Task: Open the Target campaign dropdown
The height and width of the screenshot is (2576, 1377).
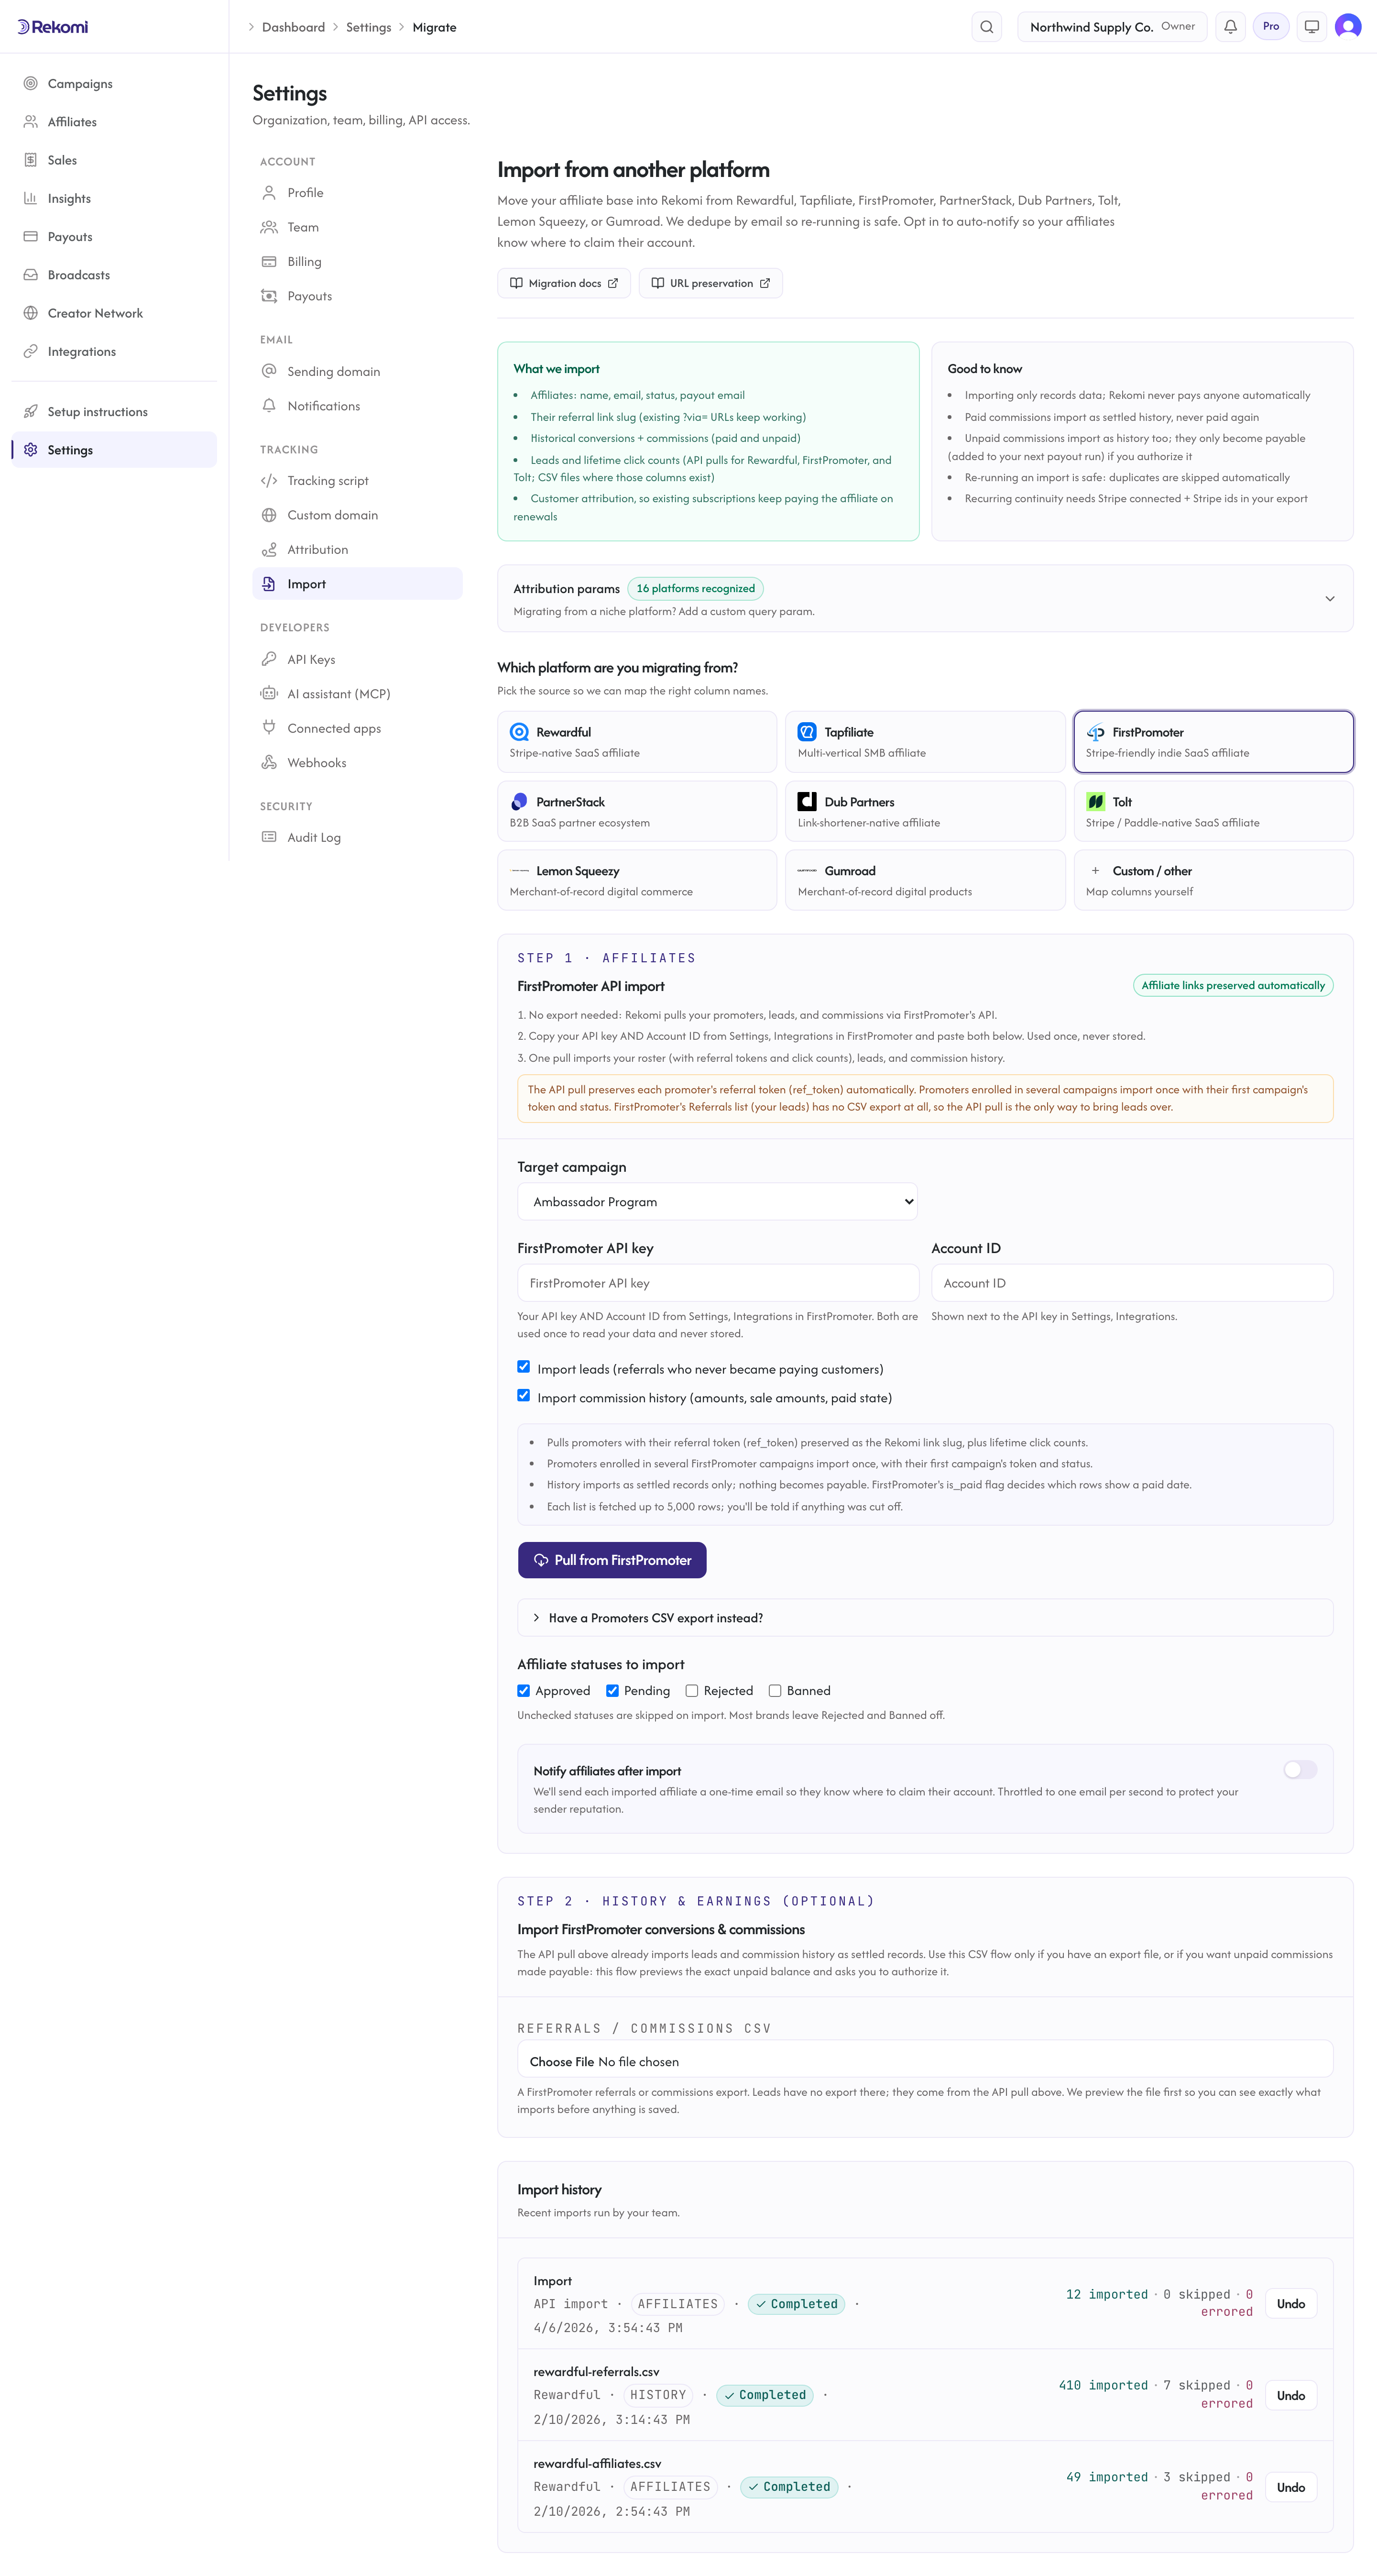Action: coord(717,1202)
